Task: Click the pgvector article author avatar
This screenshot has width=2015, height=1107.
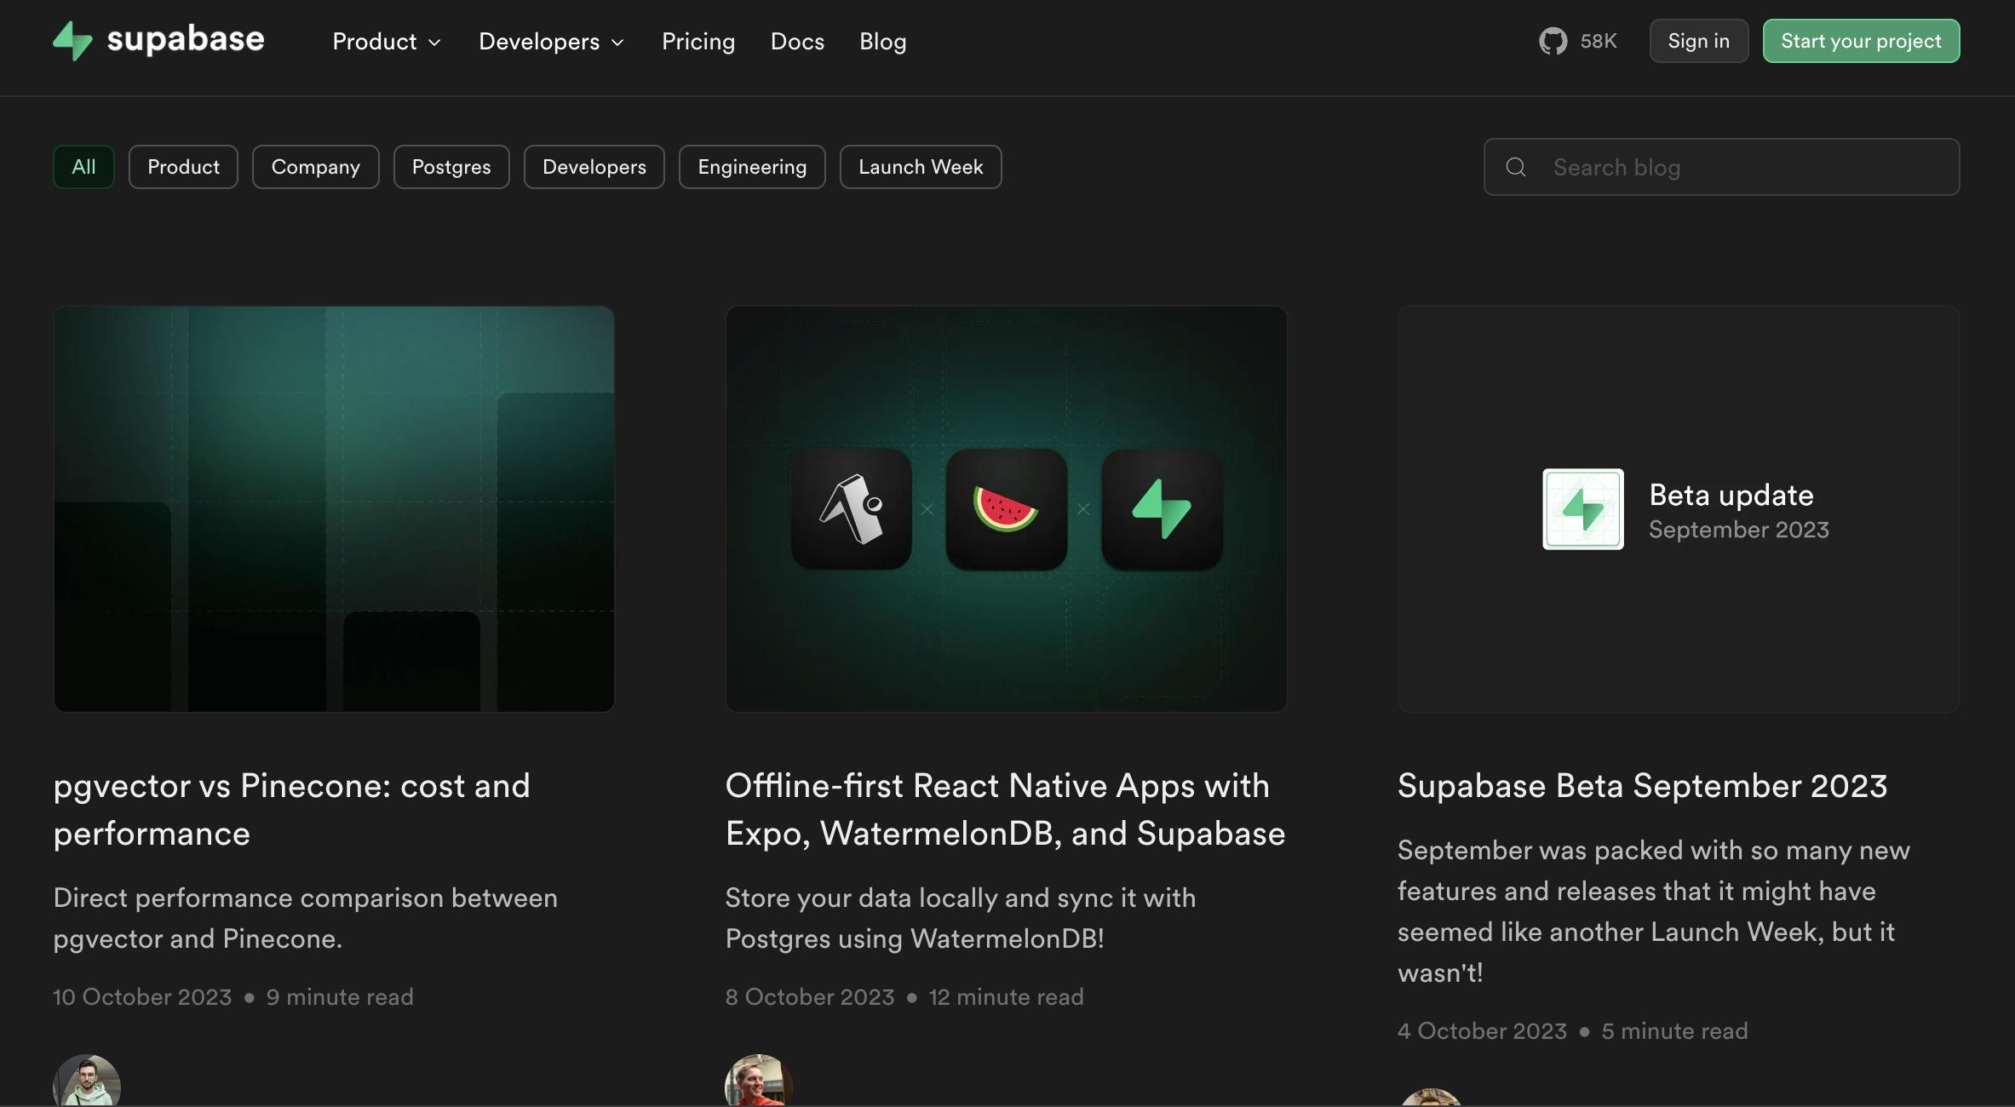Action: tap(87, 1083)
